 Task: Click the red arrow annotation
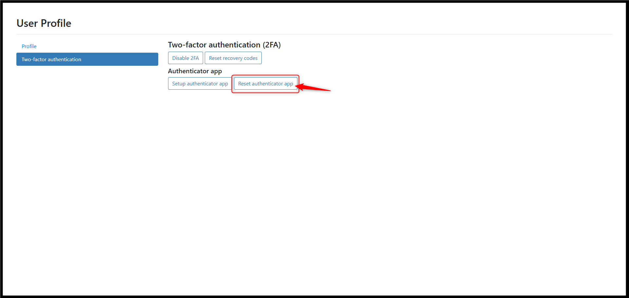tap(313, 88)
